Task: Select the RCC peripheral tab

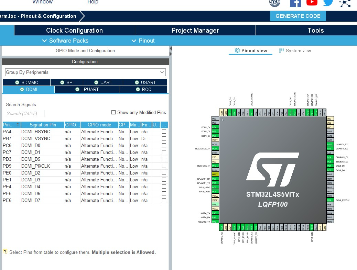Action: click(x=143, y=89)
